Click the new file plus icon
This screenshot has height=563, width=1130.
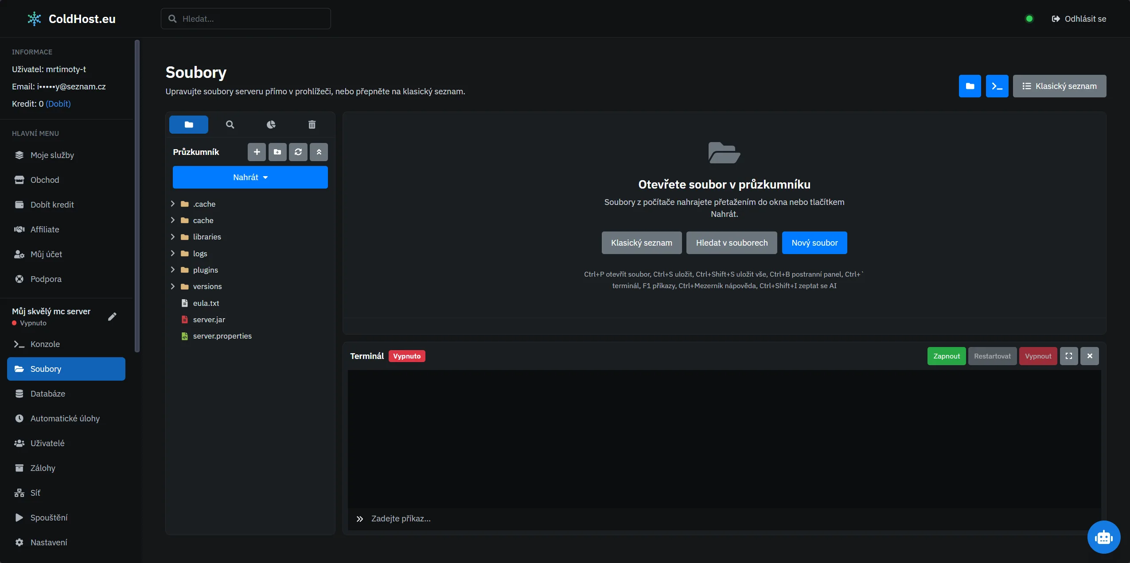(257, 152)
